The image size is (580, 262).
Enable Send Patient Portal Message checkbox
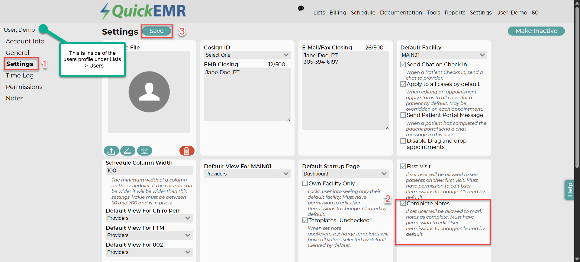[403, 115]
